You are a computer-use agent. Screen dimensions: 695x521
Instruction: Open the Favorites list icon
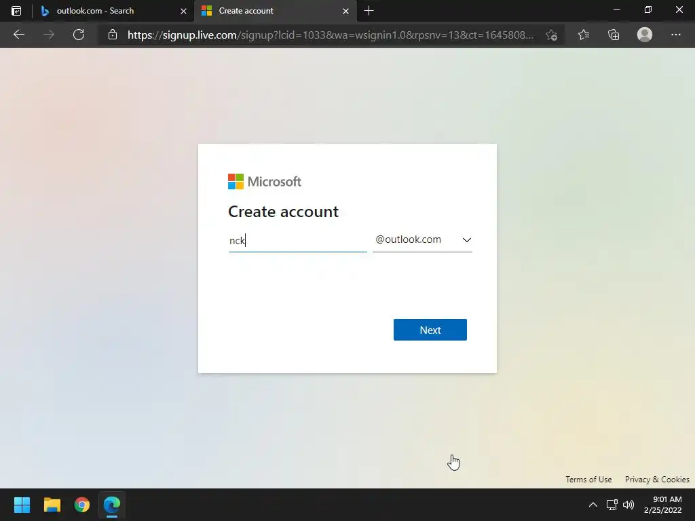[x=584, y=35]
